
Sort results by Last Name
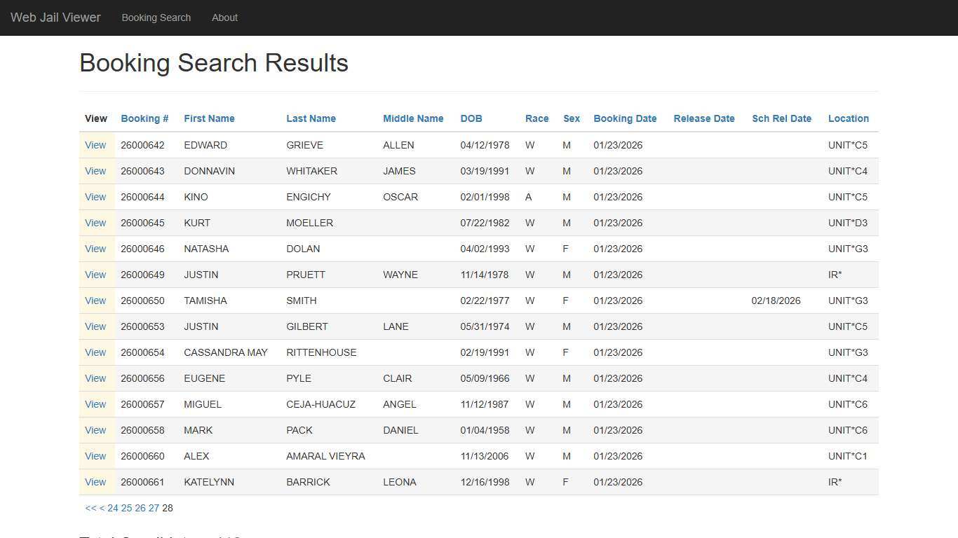coord(311,118)
